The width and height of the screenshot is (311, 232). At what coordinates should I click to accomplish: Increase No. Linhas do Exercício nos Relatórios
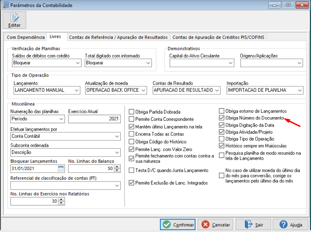(x=61, y=199)
